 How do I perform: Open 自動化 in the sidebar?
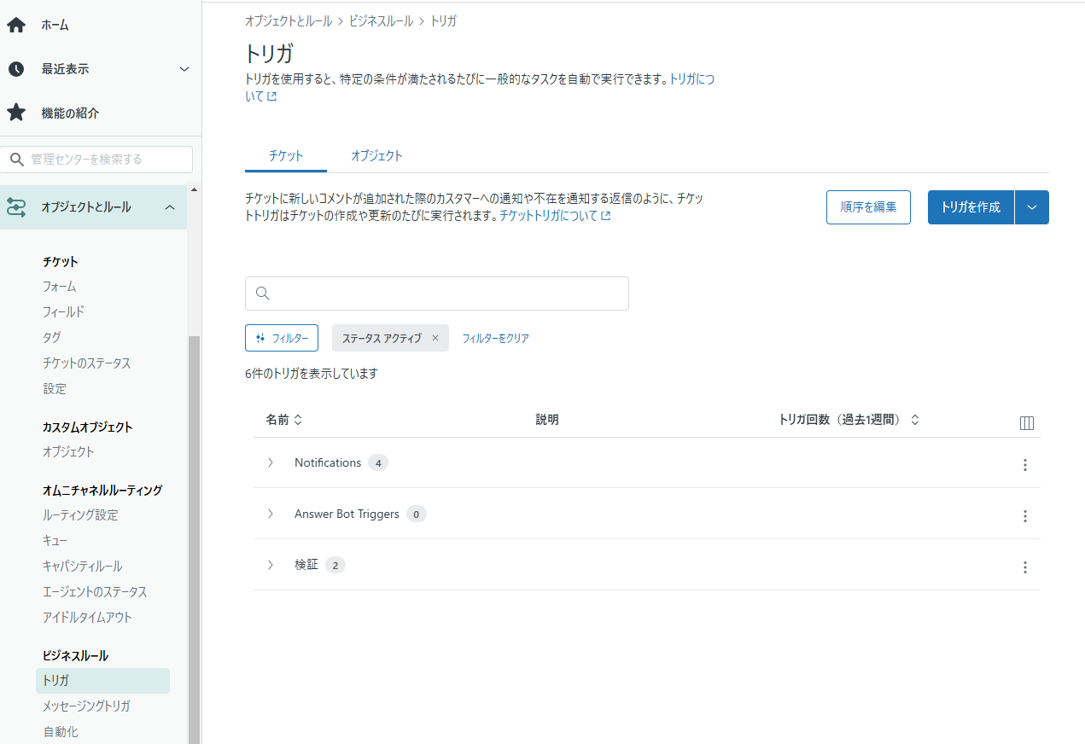[x=61, y=732]
